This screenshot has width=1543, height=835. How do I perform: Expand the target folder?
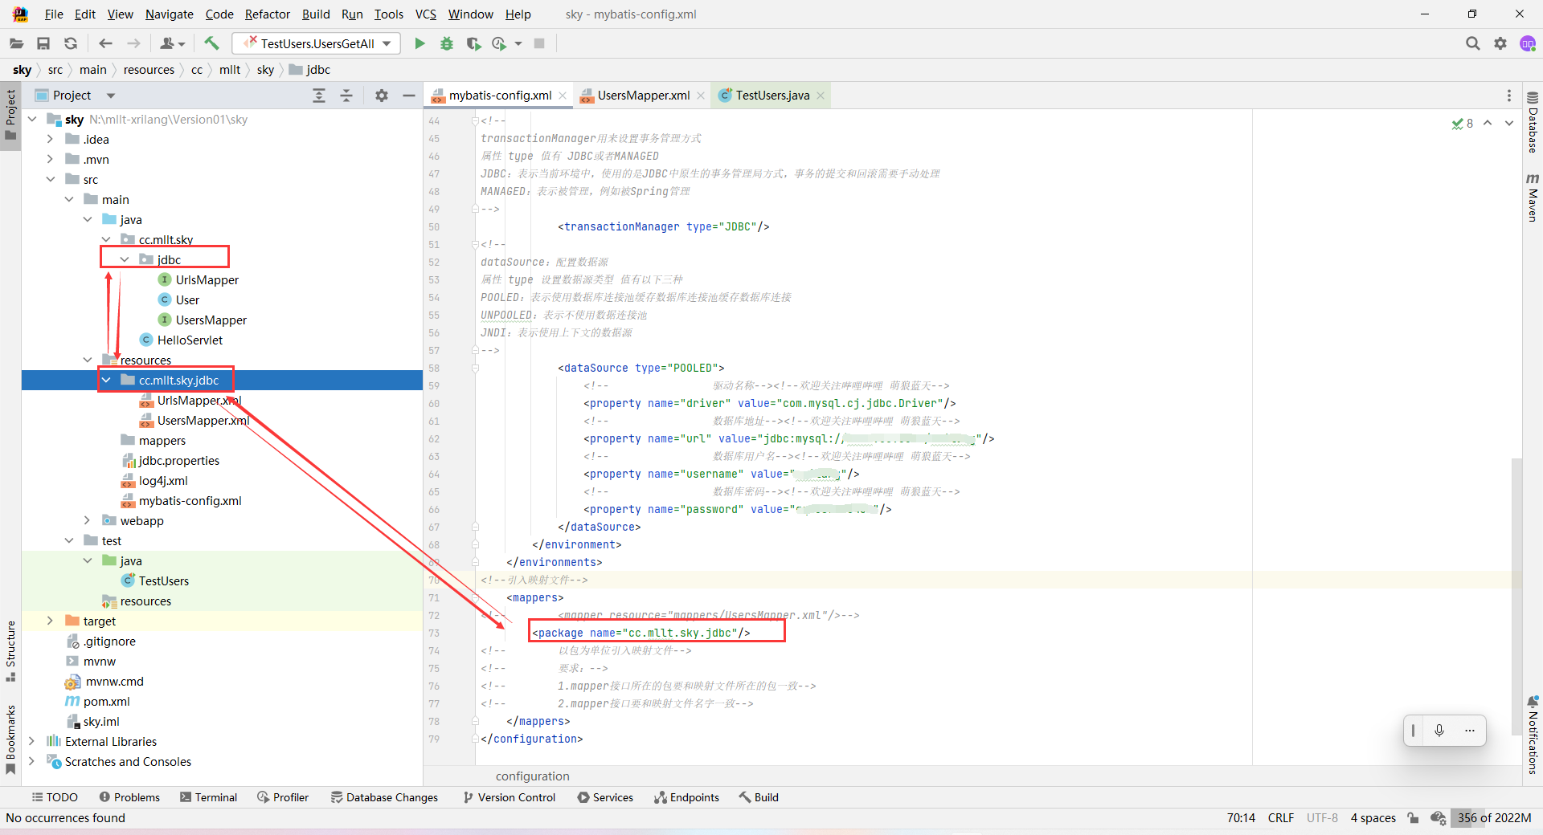(x=50, y=621)
